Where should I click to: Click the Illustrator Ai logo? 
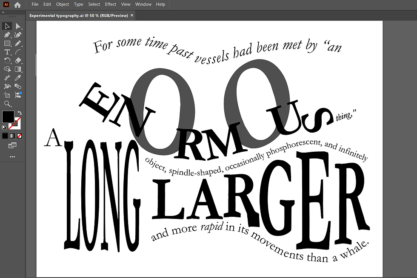pos(6,5)
